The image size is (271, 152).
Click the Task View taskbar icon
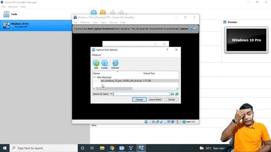click(92, 148)
